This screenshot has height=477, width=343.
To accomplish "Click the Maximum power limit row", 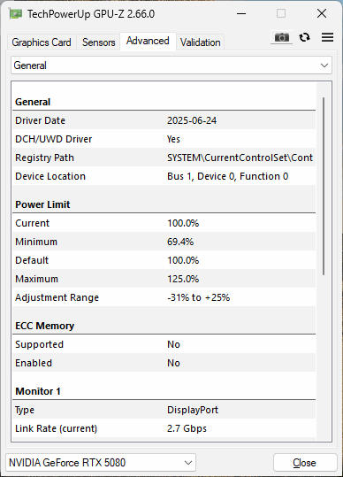I will (164, 279).
